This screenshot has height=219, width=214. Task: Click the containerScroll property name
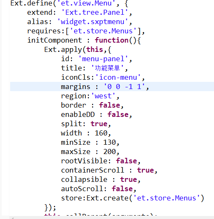[x=93, y=170]
